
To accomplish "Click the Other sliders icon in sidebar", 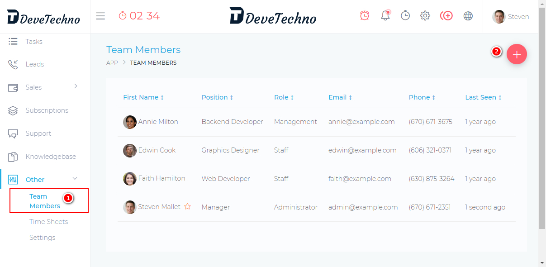I will click(x=13, y=180).
